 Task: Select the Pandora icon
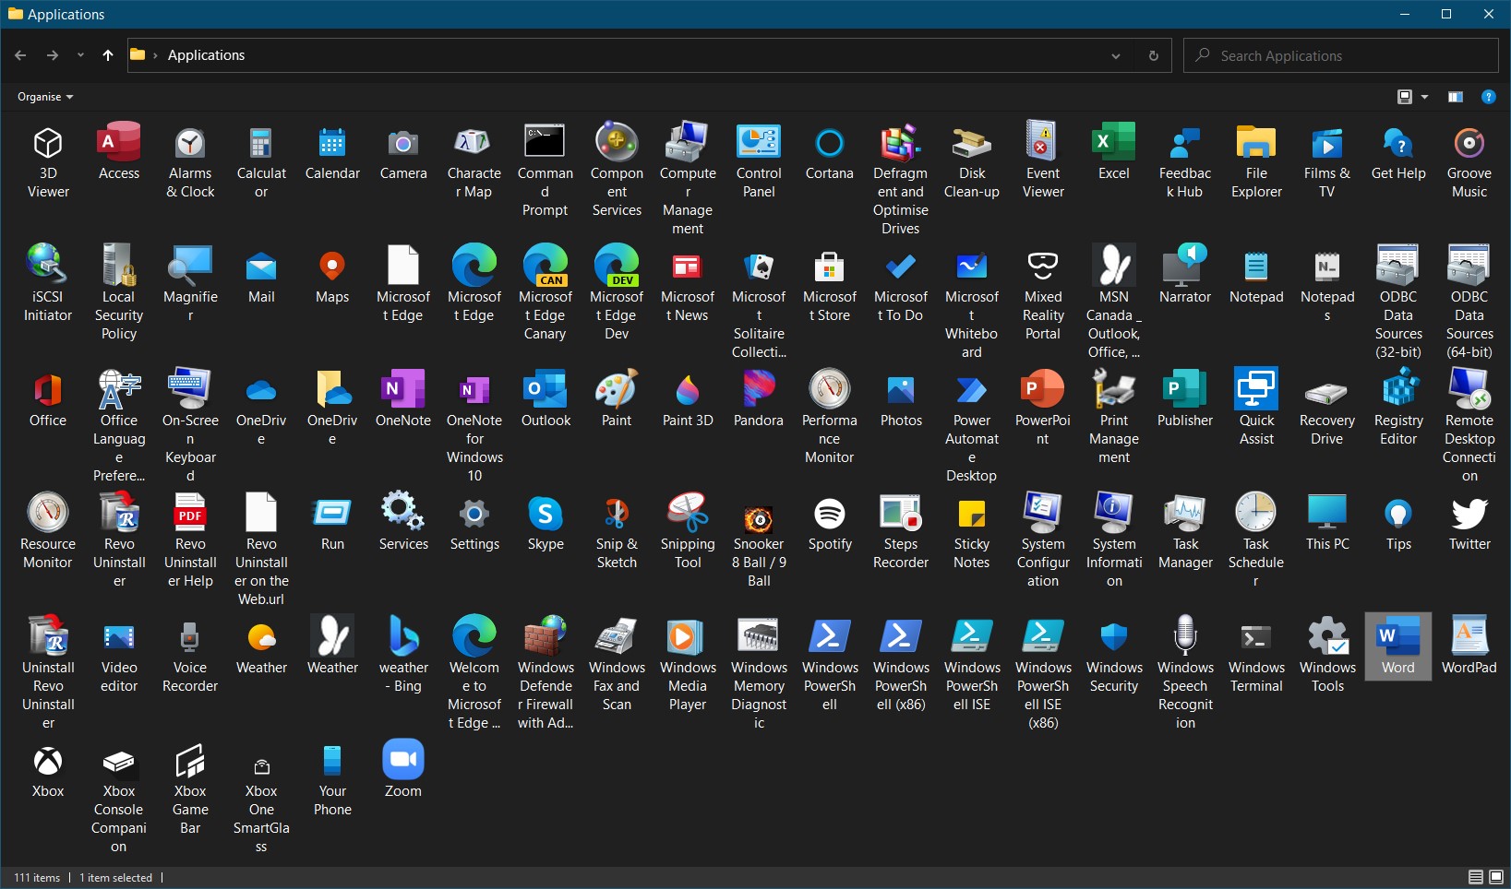[x=759, y=390]
